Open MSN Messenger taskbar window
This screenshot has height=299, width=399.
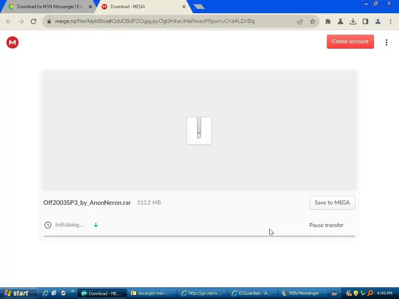(x=302, y=294)
